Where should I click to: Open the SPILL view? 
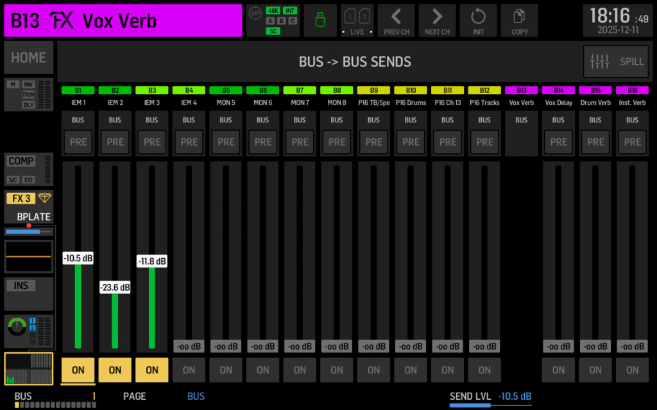[x=615, y=61]
